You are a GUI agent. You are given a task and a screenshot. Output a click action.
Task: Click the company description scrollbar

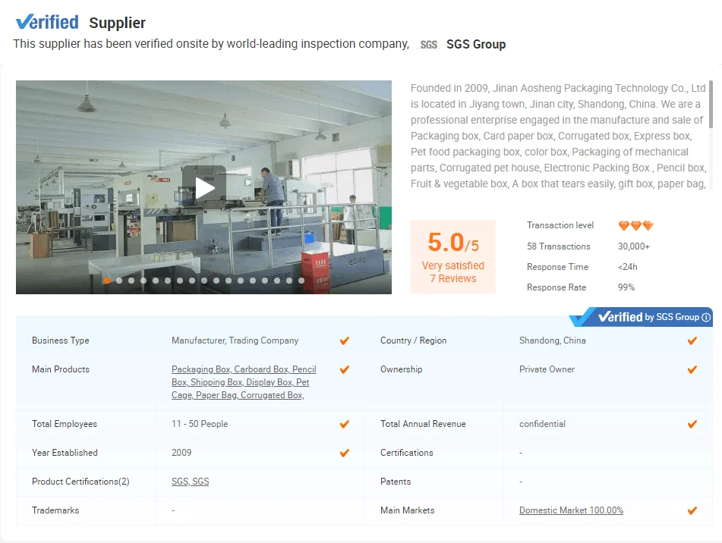[x=711, y=105]
